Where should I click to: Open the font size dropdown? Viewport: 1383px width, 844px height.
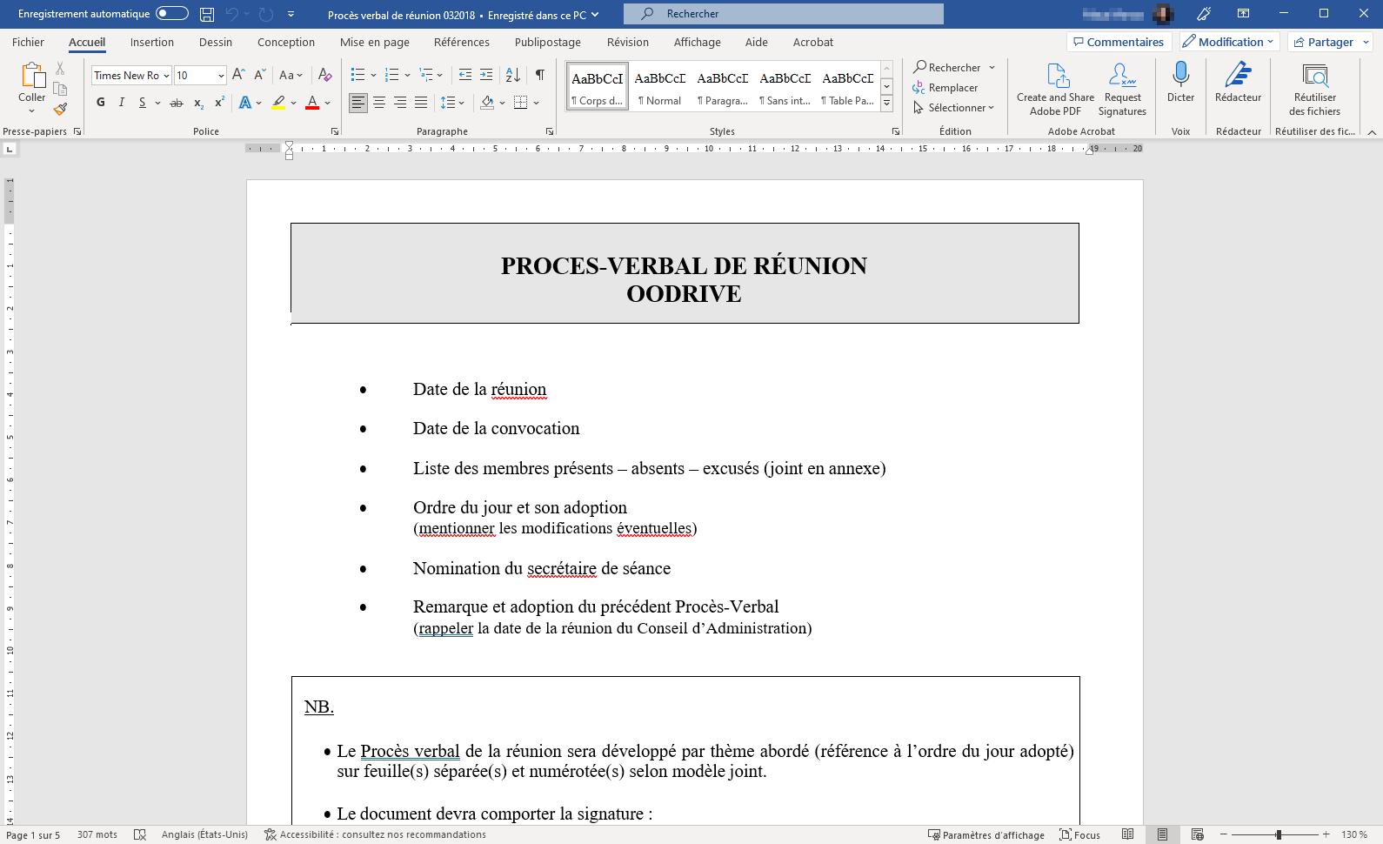pyautogui.click(x=221, y=76)
